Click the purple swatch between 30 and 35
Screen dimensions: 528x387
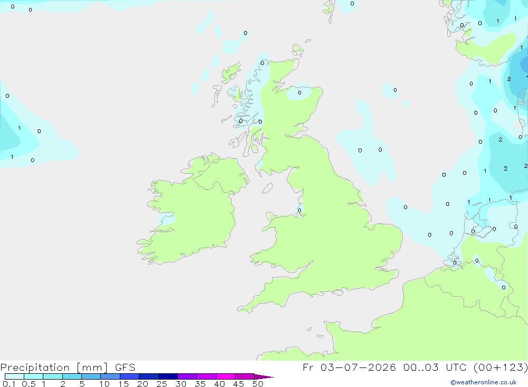pos(187,376)
